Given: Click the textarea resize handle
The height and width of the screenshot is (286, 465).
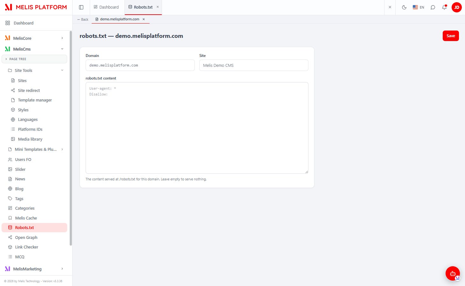Looking at the screenshot, I should 306,172.
